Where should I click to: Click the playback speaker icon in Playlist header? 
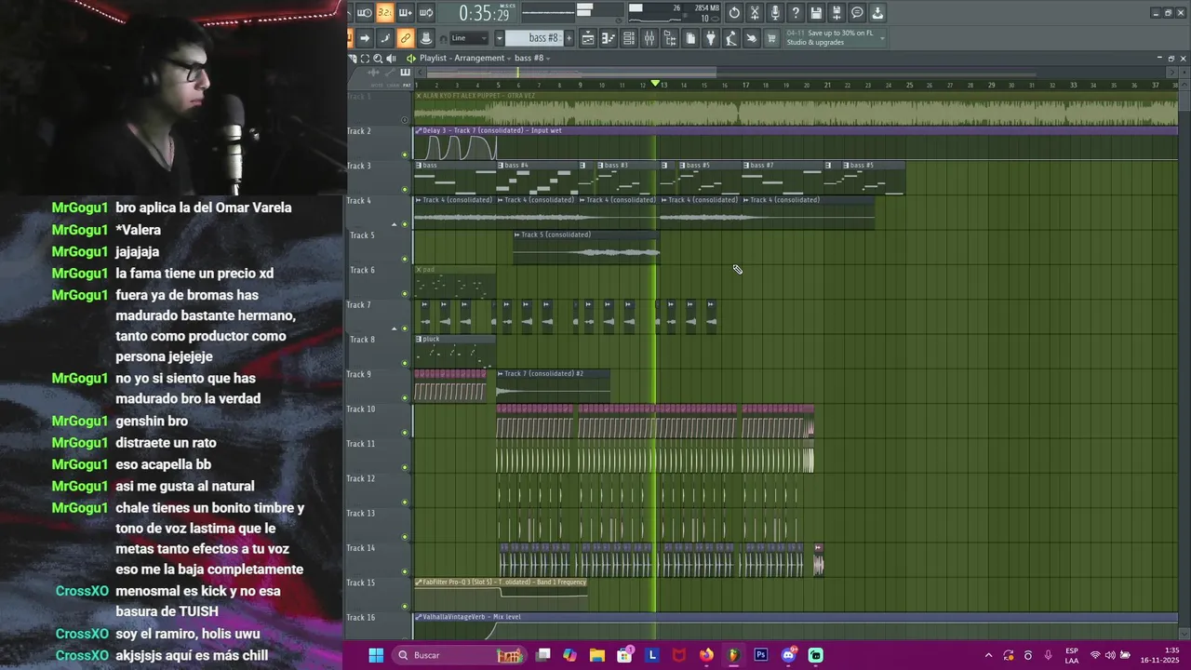click(392, 58)
